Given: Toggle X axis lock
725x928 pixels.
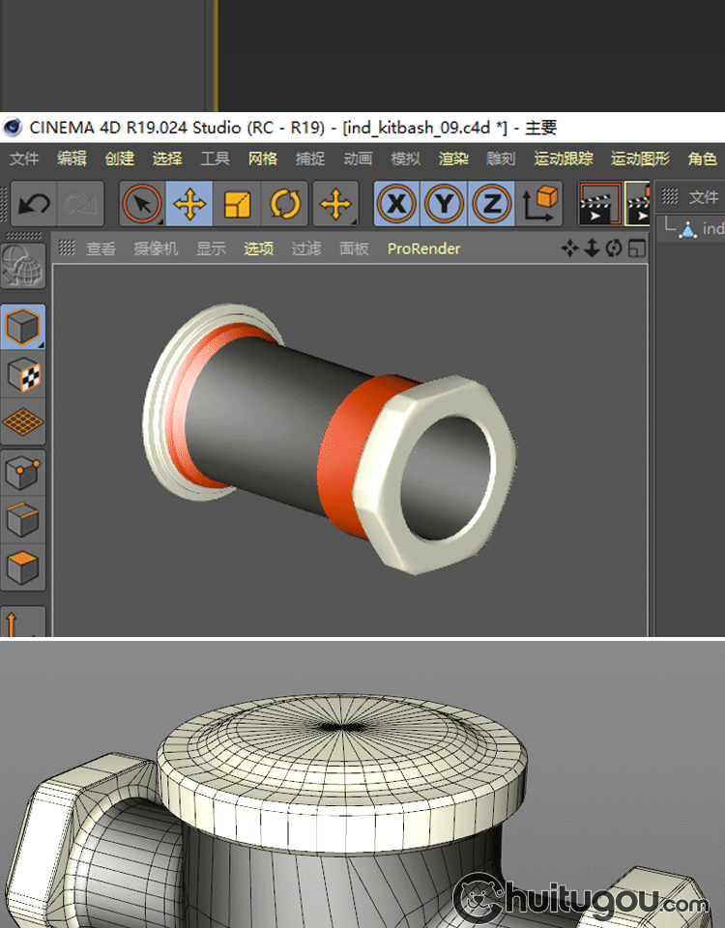Looking at the screenshot, I should 396,204.
